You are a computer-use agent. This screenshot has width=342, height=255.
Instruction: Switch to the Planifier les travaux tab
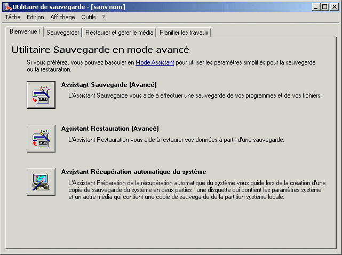185,33
